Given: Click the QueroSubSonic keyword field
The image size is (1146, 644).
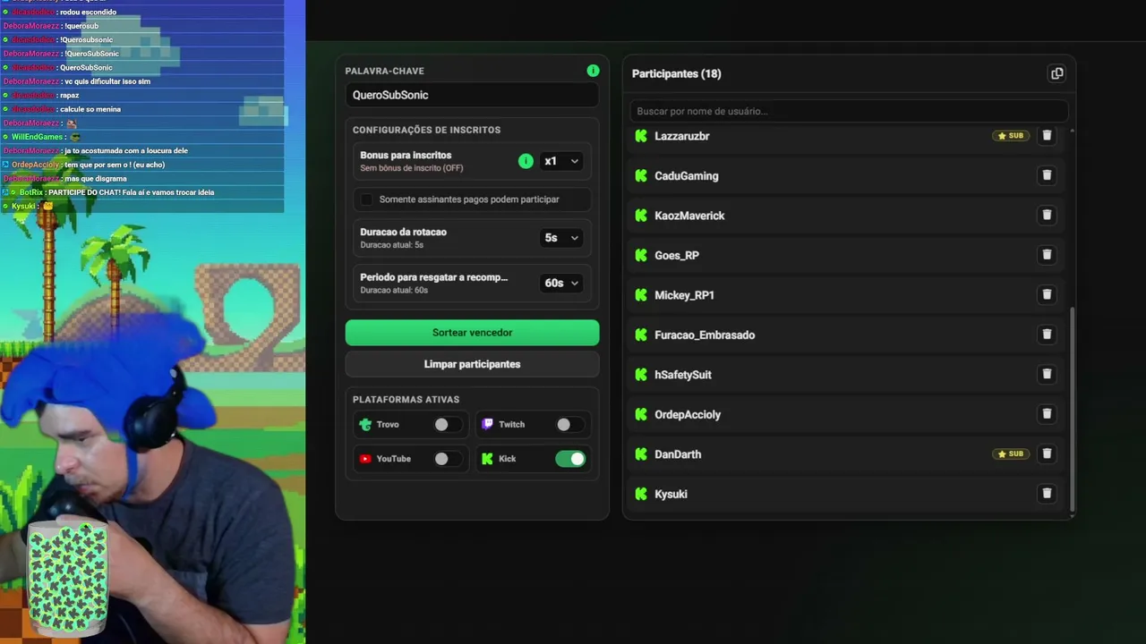Looking at the screenshot, I should [472, 95].
